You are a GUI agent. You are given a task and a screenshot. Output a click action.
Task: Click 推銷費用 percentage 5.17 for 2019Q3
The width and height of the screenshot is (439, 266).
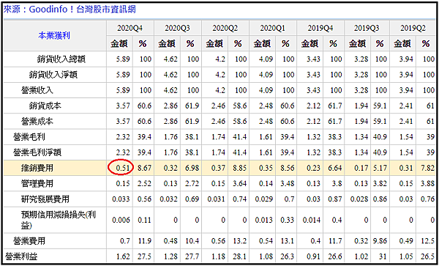point(380,169)
